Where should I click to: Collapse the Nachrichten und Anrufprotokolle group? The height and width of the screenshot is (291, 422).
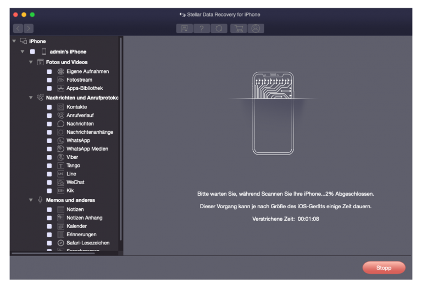point(31,98)
